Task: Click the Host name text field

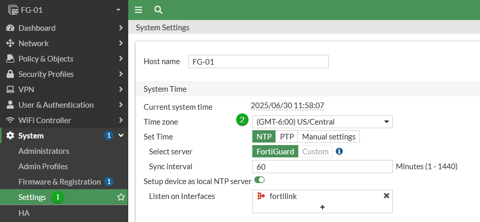Action: pyautogui.click(x=258, y=62)
